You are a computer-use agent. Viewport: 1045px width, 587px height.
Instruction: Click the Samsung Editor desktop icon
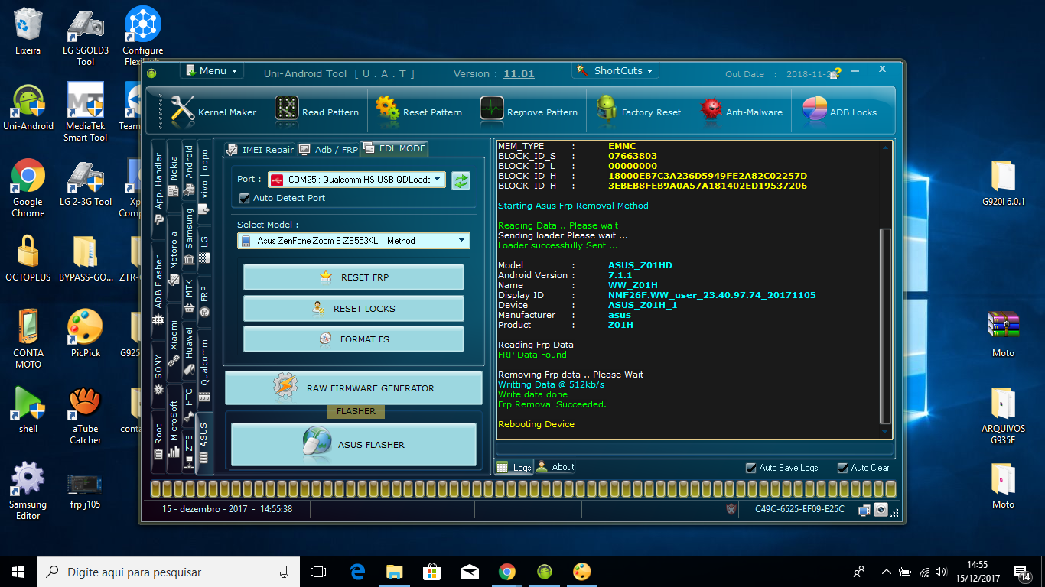tap(28, 490)
